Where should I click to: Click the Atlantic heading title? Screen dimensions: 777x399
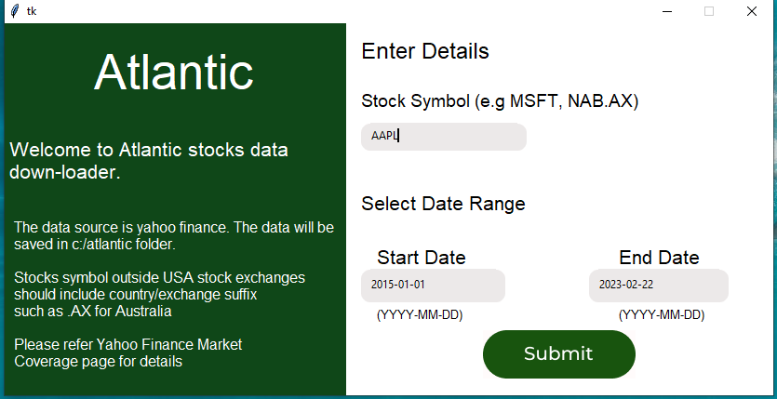[174, 72]
